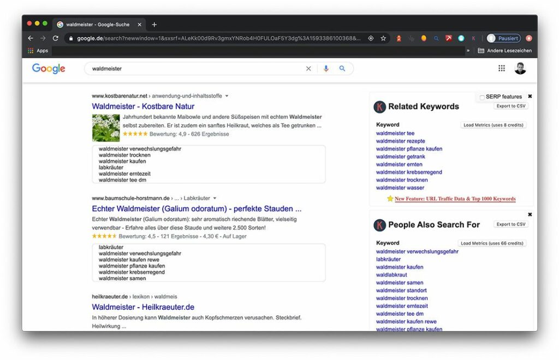The width and height of the screenshot is (559, 360).
Task: Click the Load Metrics button in Related Keywords
Action: (x=492, y=124)
